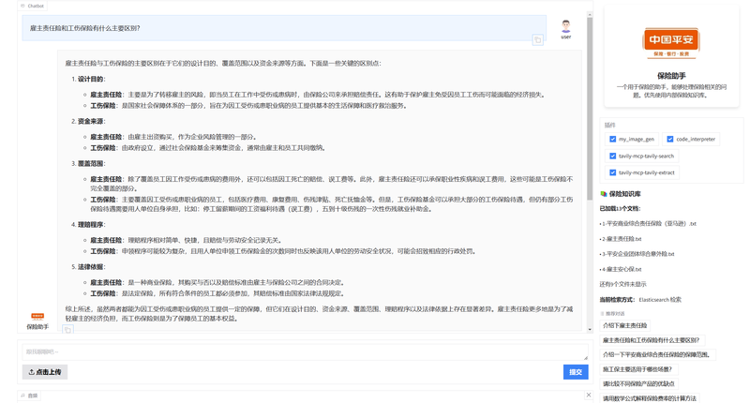Screen dimensions: 750x403
Task: Click document 1-平安商业综合责任保险（亚马逊）.txt
Action: click(x=649, y=223)
